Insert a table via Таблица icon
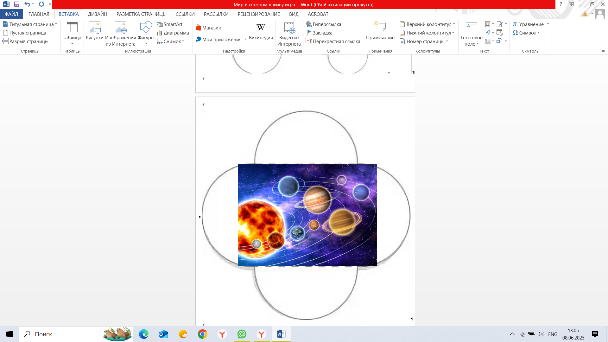 (x=72, y=28)
